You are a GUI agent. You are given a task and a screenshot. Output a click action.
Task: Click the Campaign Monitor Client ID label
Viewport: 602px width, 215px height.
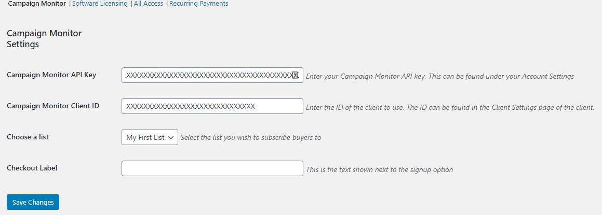click(x=53, y=106)
